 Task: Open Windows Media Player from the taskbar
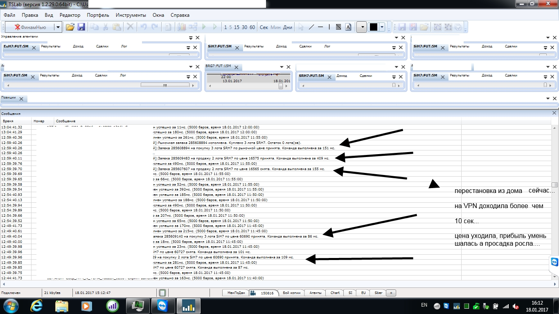(x=86, y=305)
